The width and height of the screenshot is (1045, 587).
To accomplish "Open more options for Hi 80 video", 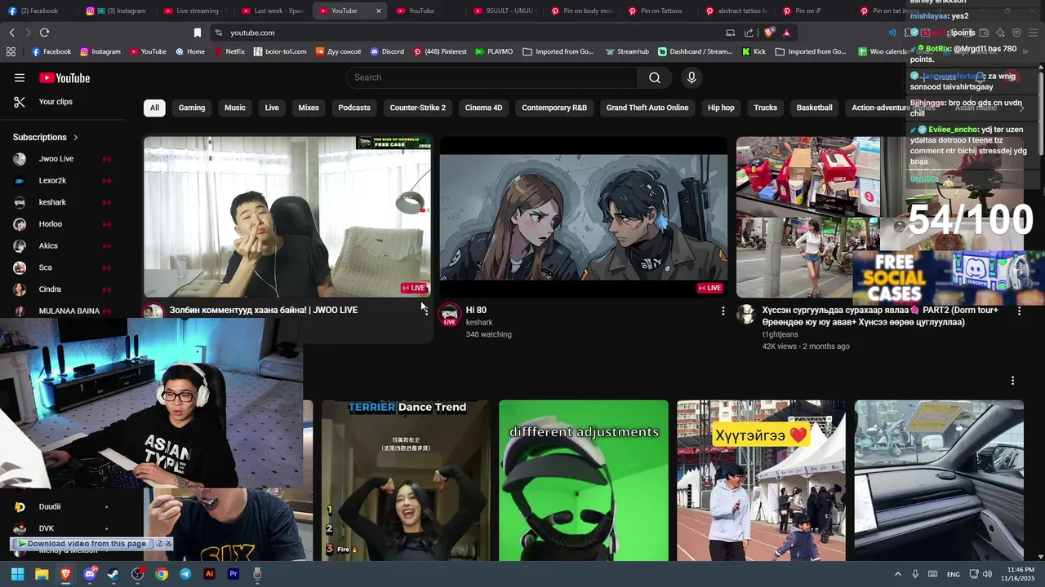I will pos(723,311).
